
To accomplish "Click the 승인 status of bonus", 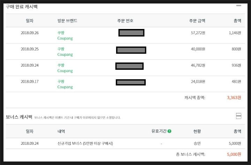I will pyautogui.click(x=197, y=143).
